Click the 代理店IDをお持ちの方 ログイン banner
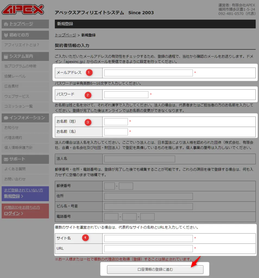This screenshot has width=259, height=278. 25,211
